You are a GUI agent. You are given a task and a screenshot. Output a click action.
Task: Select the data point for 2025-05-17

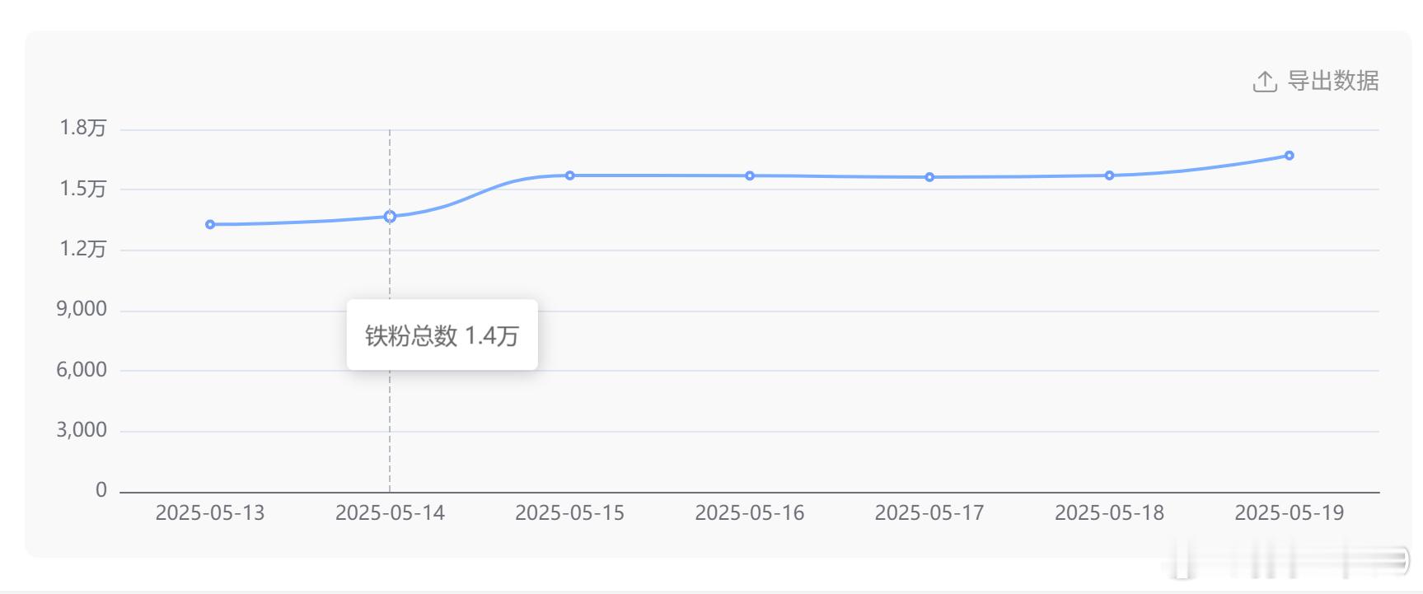coord(929,177)
